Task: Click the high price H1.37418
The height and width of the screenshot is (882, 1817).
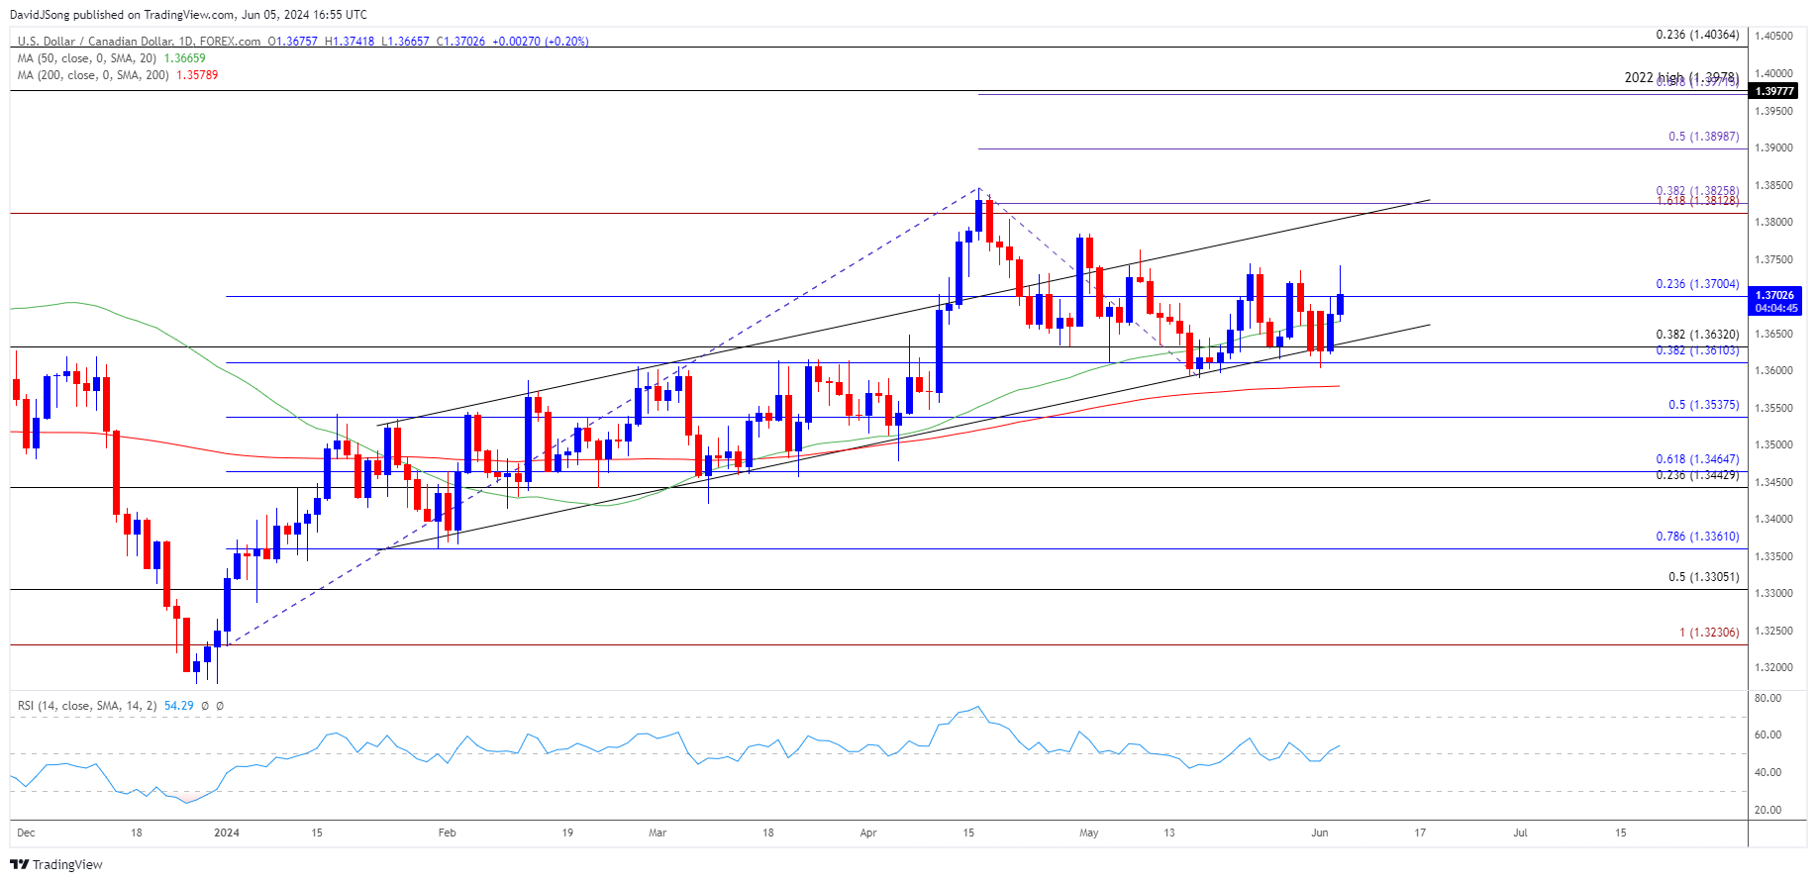Action: pos(350,42)
